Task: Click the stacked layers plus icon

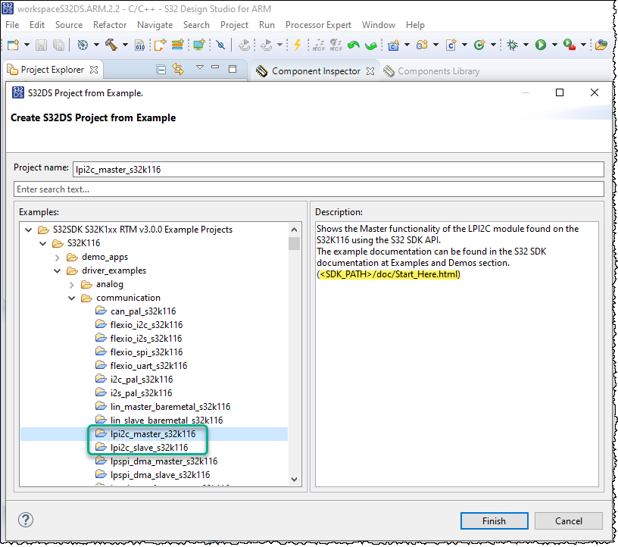Action: pyautogui.click(x=178, y=45)
